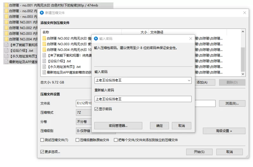Select 【永久地址发布页】.txt row in list
Viewport: 253px width, 167px height.
pos(66,67)
